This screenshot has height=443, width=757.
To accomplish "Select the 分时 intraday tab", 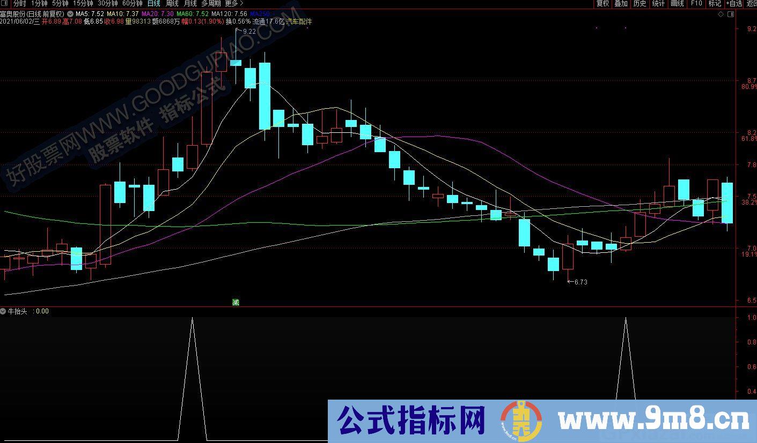I will 19,3.
